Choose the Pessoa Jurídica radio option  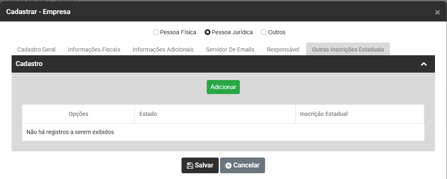pyautogui.click(x=208, y=32)
